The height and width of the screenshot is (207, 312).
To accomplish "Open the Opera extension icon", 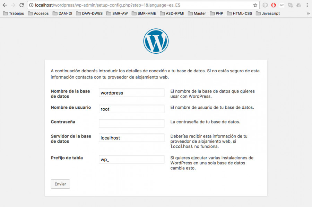I will 274,5.
